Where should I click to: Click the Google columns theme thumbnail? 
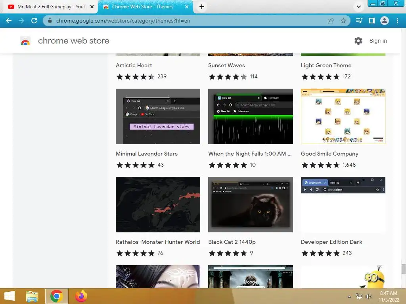(x=251, y=277)
